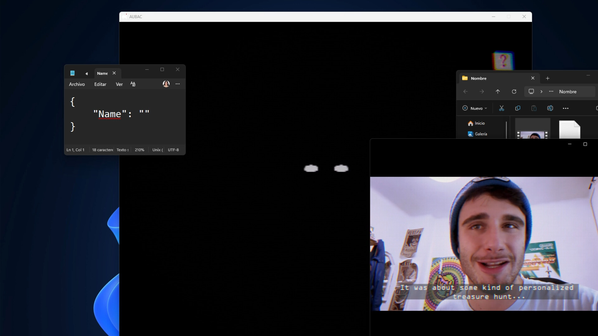Open the Archivo menu in Notepad

pyautogui.click(x=77, y=84)
